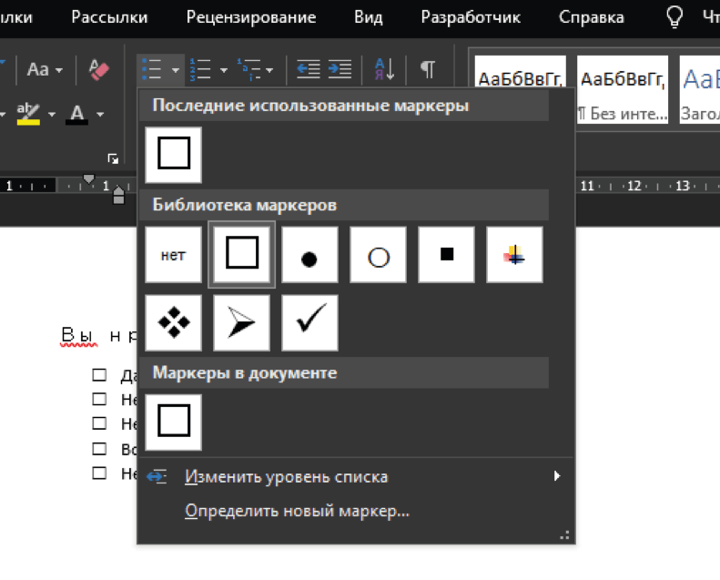Select the four-diamonds bullet
Screen dimensions: 720x580
pyautogui.click(x=174, y=323)
